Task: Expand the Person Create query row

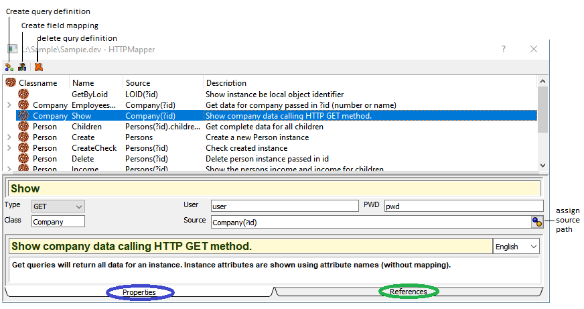Action: 9,137
